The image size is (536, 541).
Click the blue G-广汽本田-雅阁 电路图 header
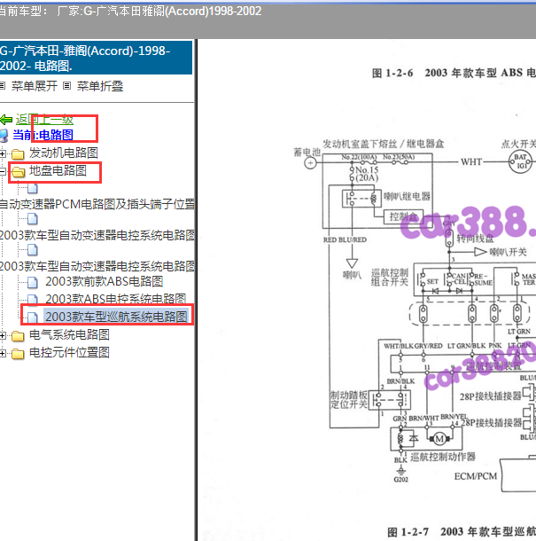[x=96, y=58]
